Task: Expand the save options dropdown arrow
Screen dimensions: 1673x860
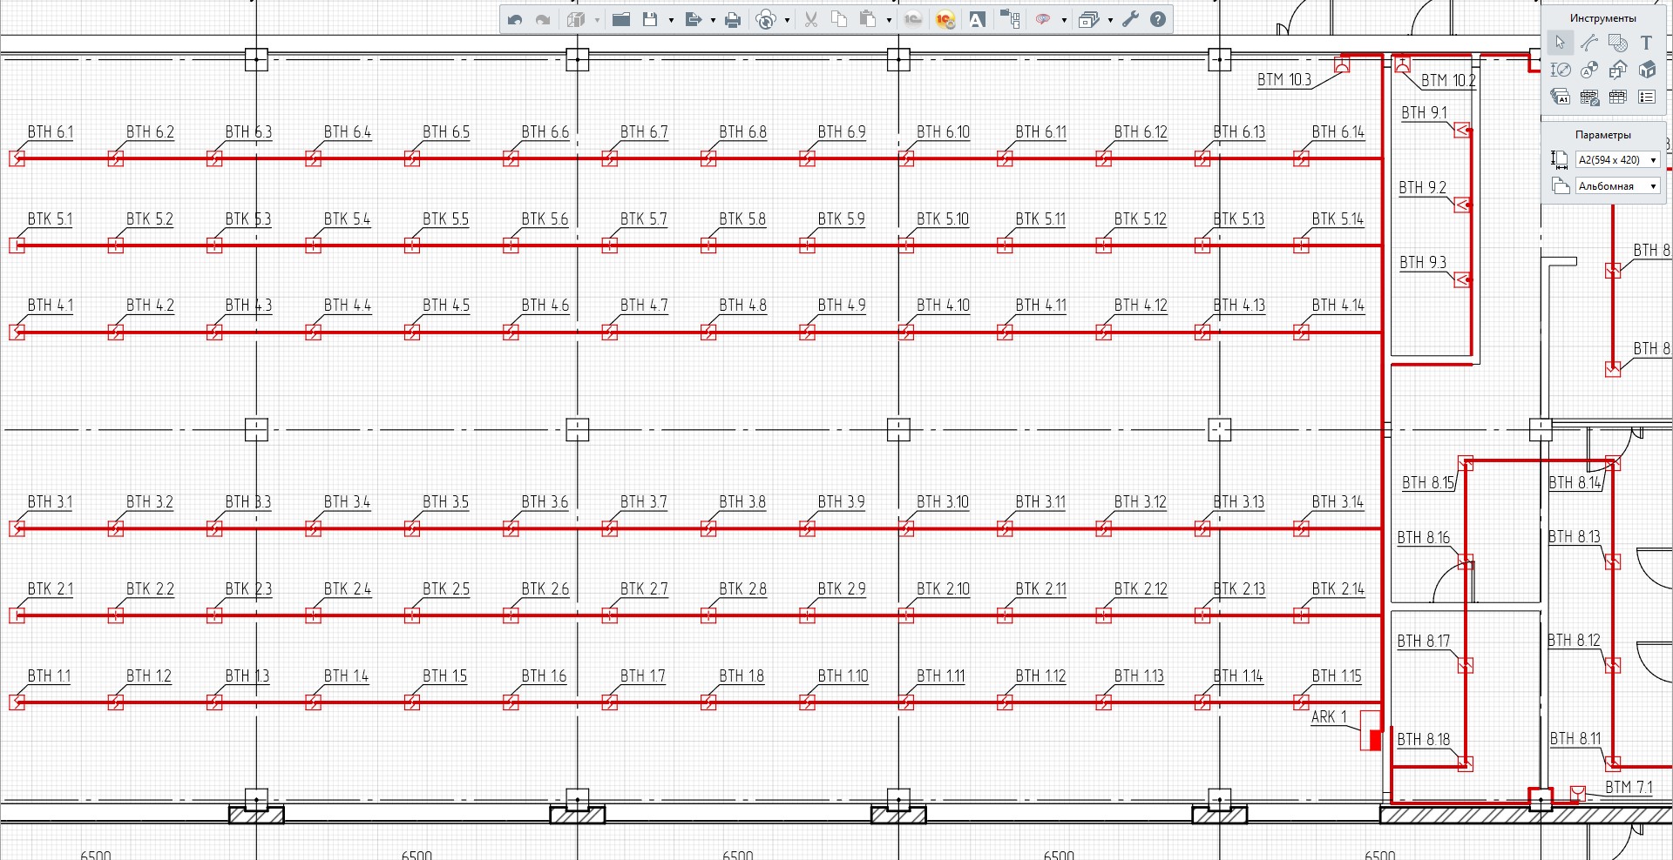Action: pos(671,20)
